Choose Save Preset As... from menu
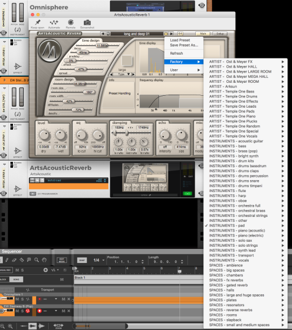Viewport: 292px width, 330px height. point(184,45)
